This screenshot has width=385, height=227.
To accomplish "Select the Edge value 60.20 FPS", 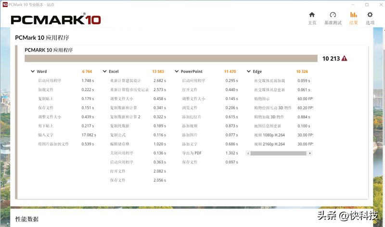I will coord(305,108).
